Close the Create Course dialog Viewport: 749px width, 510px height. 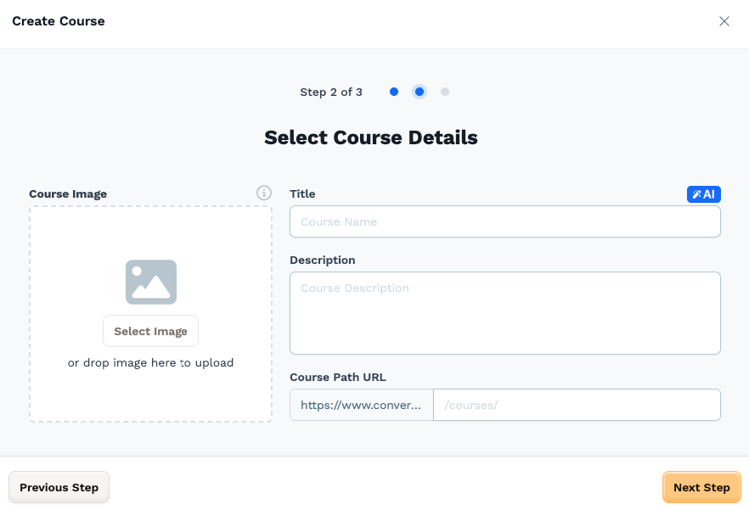coord(724,21)
